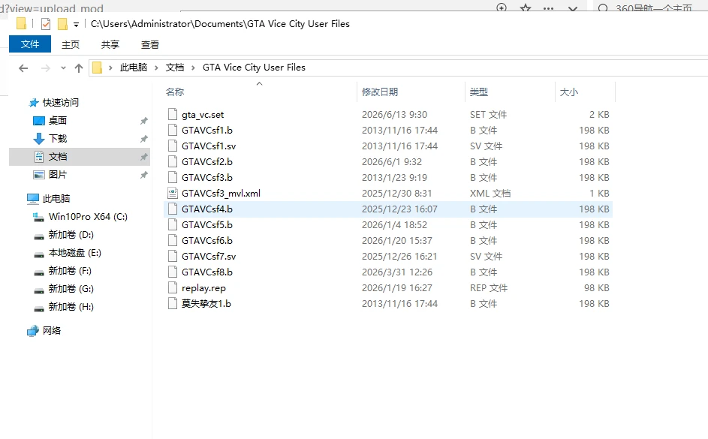
Task: Click file name GTAVCsf3_mvl.xml
Action: (221, 194)
